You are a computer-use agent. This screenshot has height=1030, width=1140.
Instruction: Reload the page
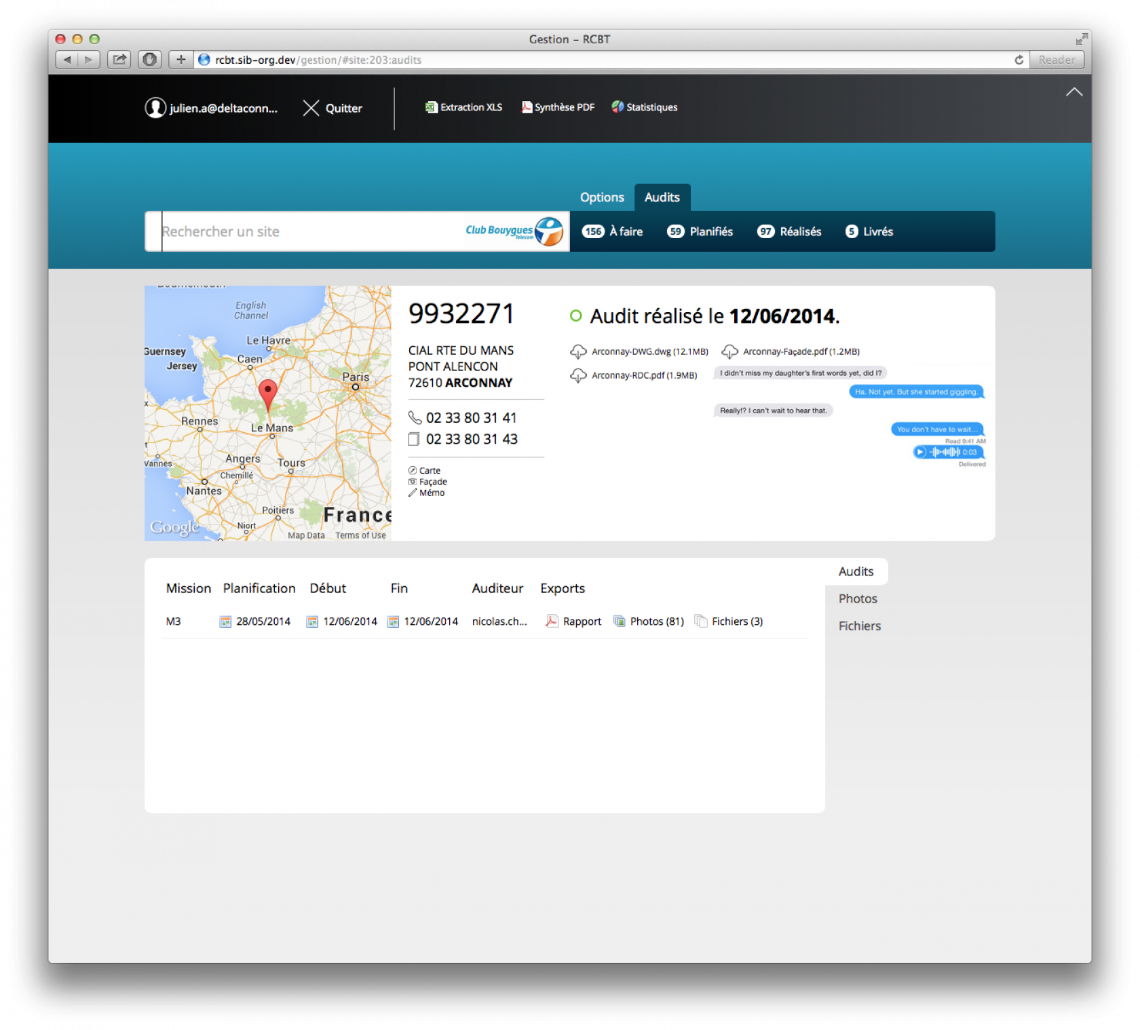1019,60
